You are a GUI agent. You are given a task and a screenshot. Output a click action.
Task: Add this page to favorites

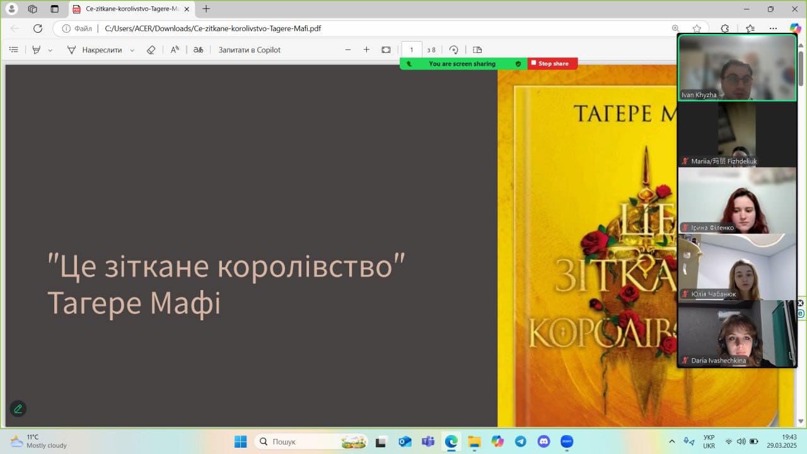coord(697,28)
